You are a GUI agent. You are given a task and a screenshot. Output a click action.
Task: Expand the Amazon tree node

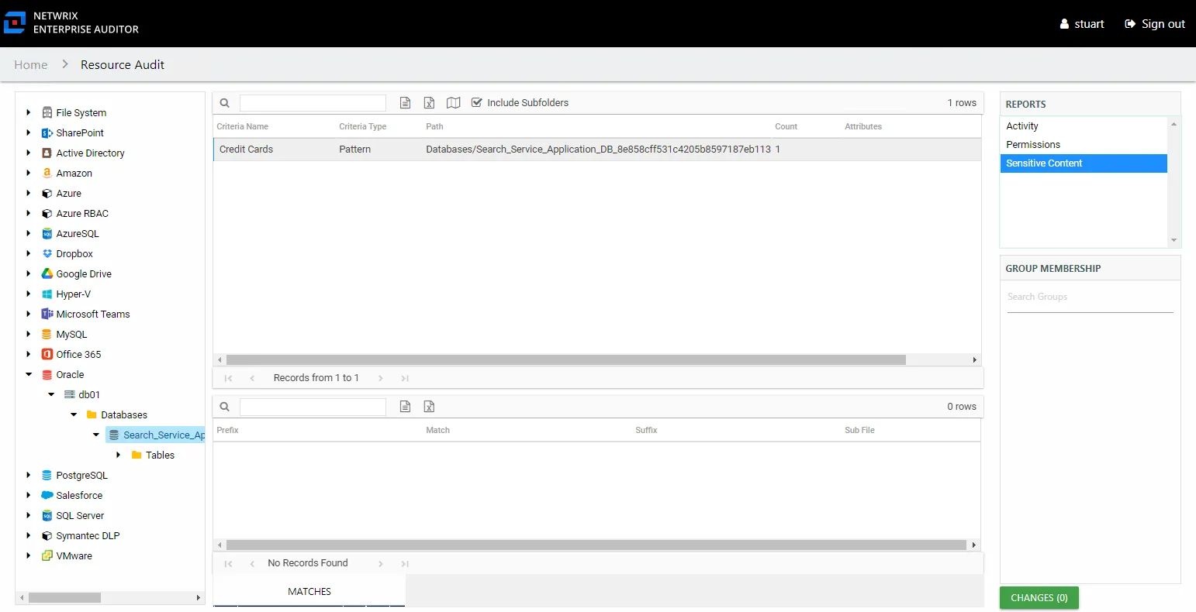coord(29,173)
